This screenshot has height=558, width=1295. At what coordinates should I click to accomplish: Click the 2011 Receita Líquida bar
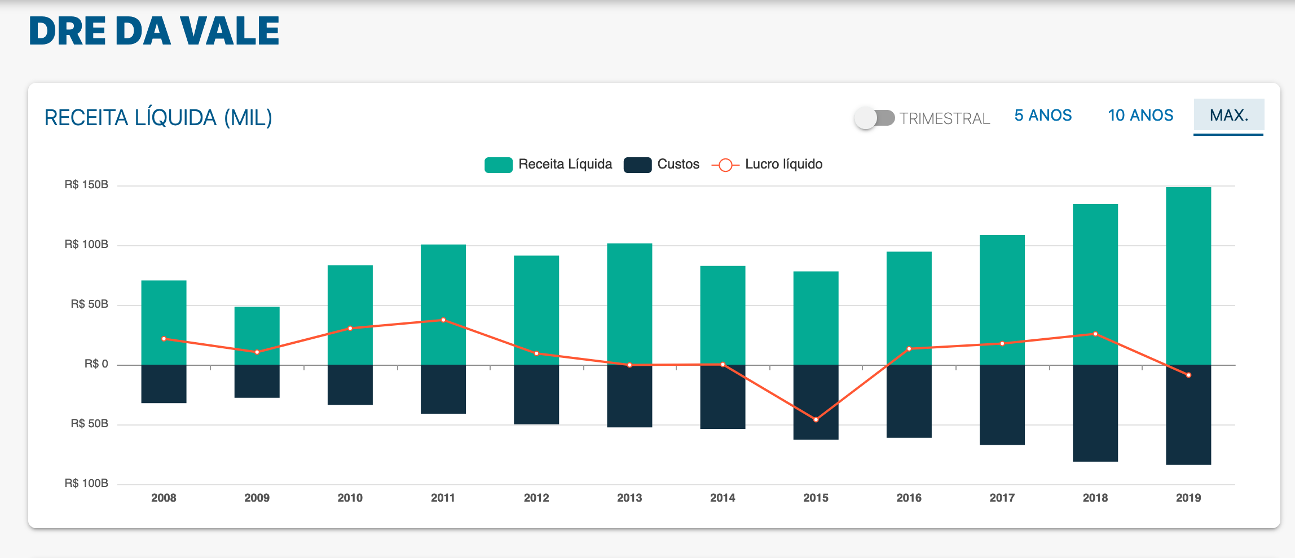point(443,304)
